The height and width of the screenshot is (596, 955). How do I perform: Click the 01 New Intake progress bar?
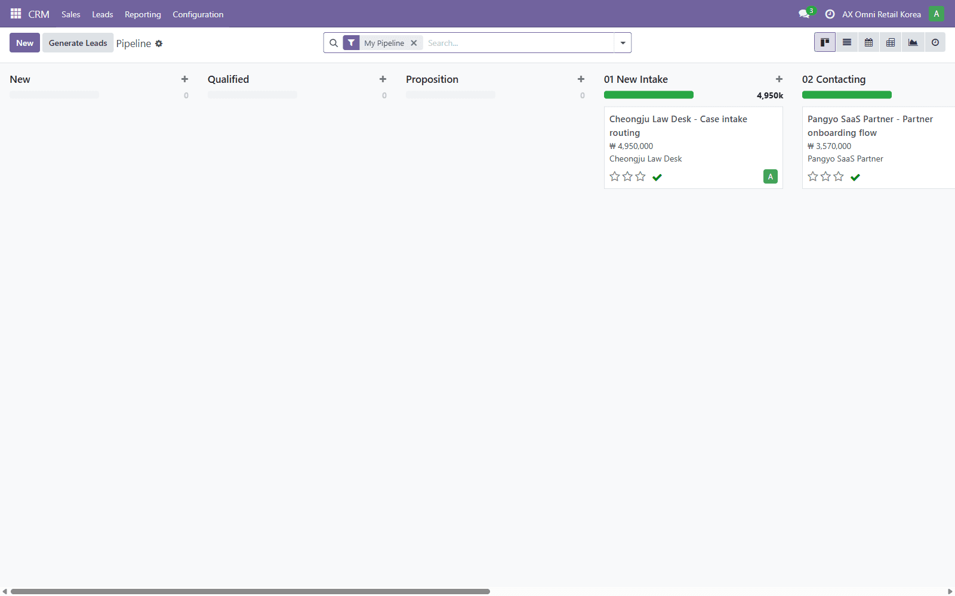click(649, 94)
